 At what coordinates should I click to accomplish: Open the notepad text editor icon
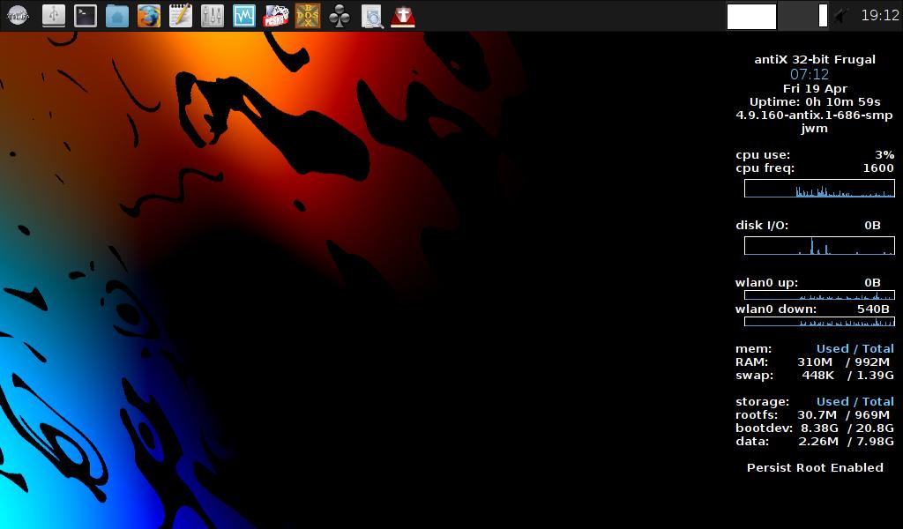point(180,16)
